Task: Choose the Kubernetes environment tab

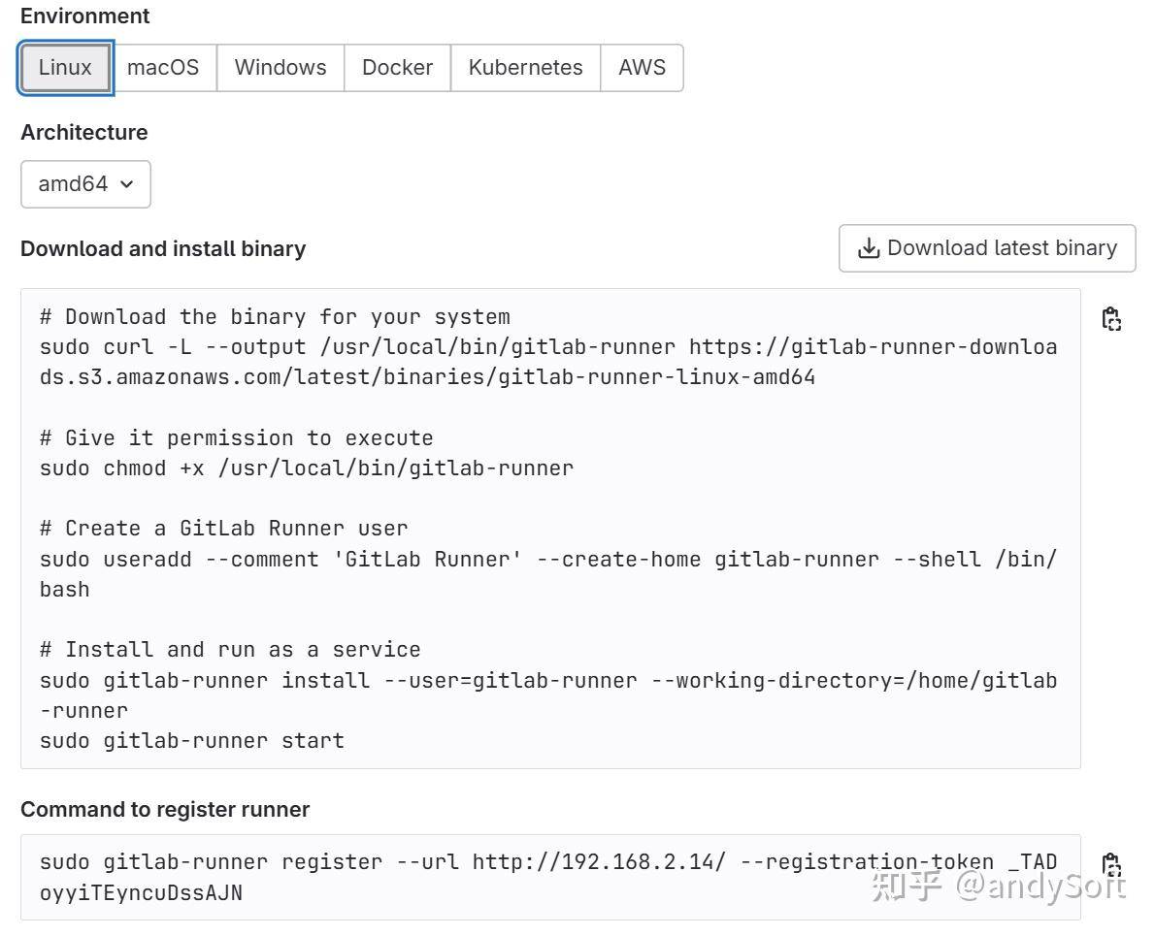Action: point(525,68)
